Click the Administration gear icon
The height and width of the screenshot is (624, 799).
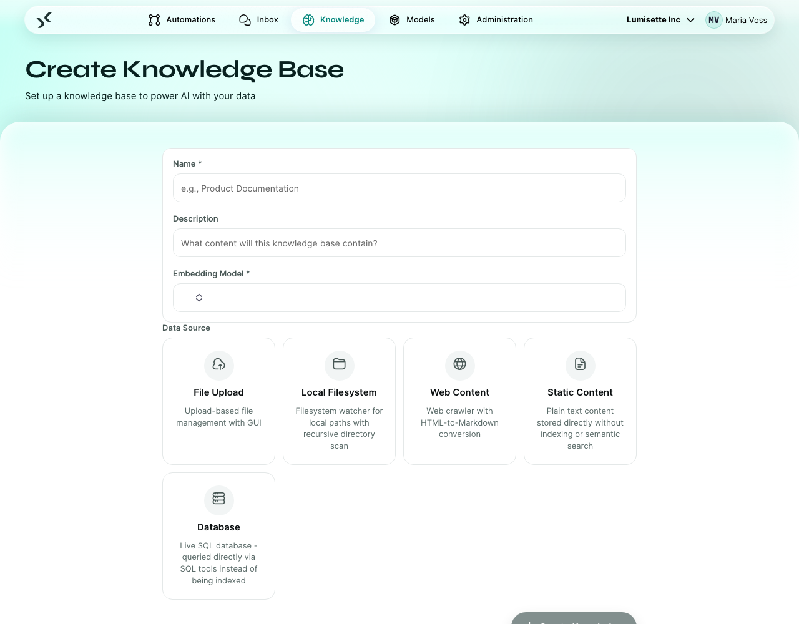tap(464, 20)
